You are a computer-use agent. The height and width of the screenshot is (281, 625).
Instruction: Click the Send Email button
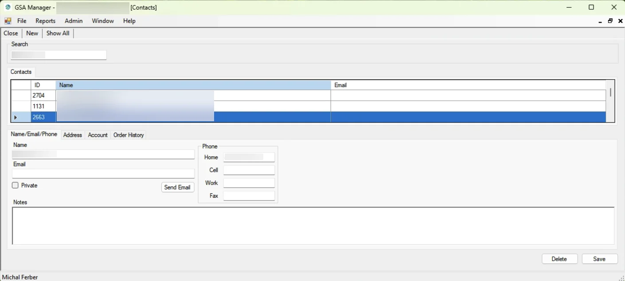(x=177, y=187)
